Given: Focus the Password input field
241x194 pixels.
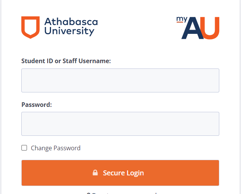Looking at the screenshot, I should click(120, 124).
